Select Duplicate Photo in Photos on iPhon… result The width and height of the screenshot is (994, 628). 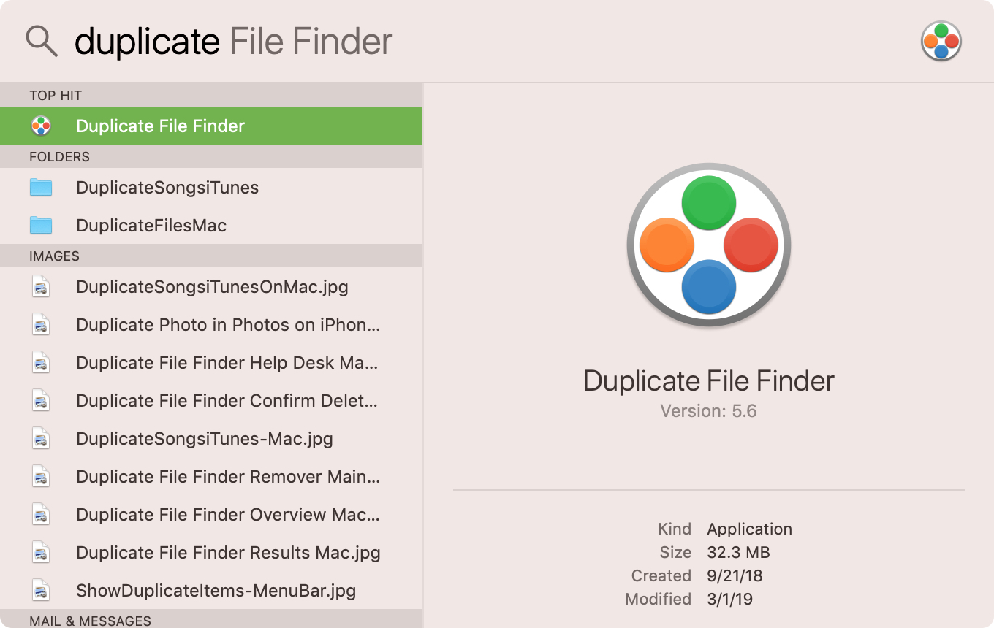pyautogui.click(x=211, y=325)
